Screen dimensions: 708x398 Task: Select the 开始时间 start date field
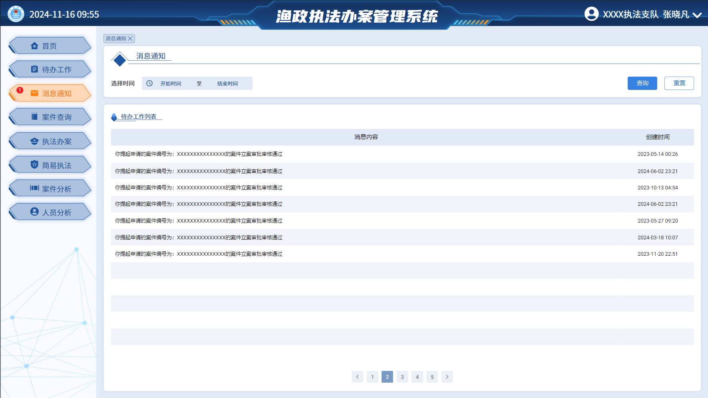171,84
